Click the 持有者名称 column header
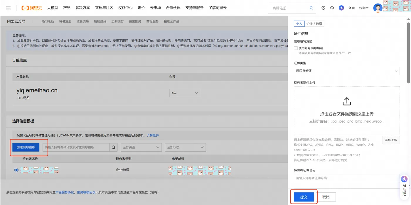Viewport: 411px width, 205px height. [x=30, y=159]
